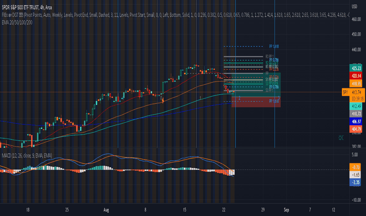Click the red short-position zone below 413
This screenshot has width=366, height=216.
[256, 102]
